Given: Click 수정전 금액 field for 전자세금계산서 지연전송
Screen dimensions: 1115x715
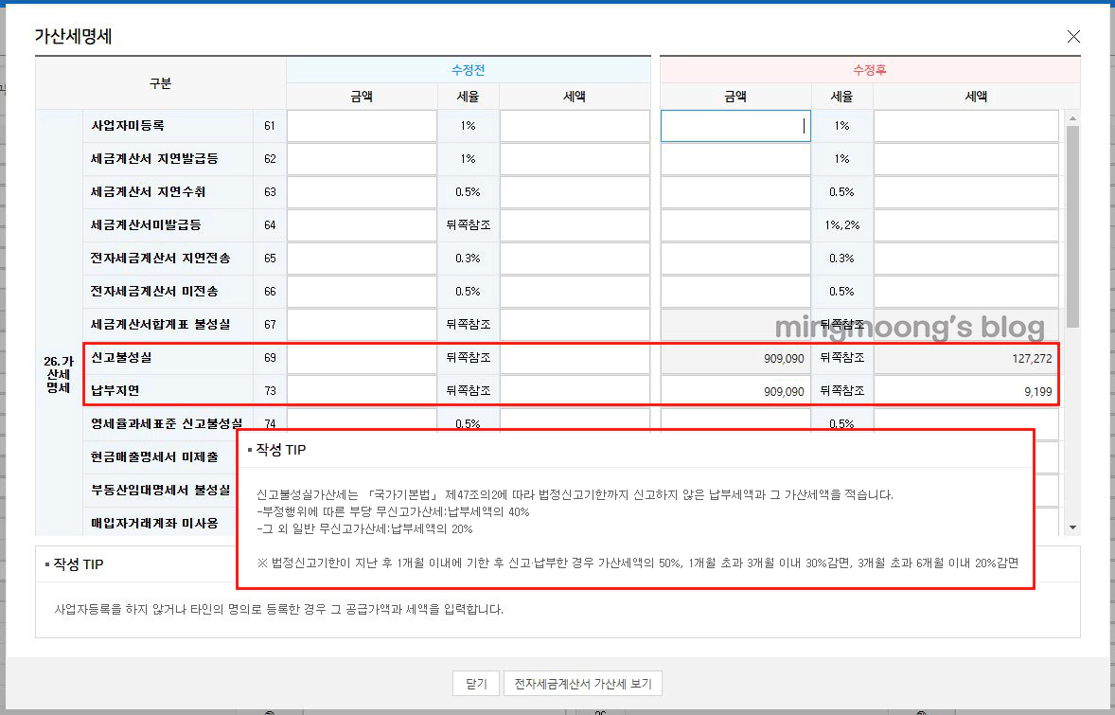Looking at the screenshot, I should point(361,258).
